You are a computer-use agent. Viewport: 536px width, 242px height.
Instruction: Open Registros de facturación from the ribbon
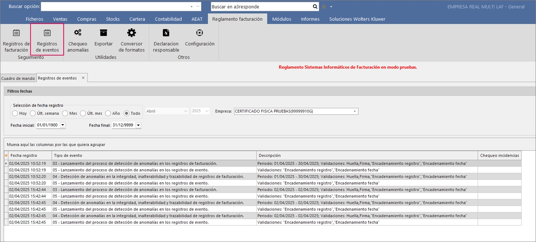tap(16, 40)
